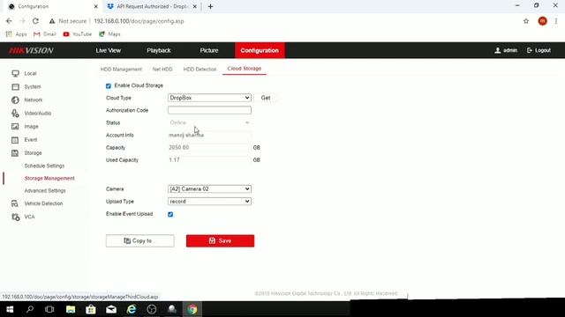Toggle the Enable Event Upload checkbox
This screenshot has height=317, width=565.
170,214
